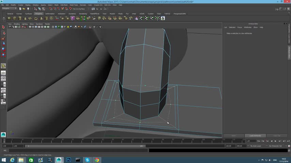This screenshot has width=291, height=163.
Task: Create a polygon sphere from the shelf
Action: point(9,18)
